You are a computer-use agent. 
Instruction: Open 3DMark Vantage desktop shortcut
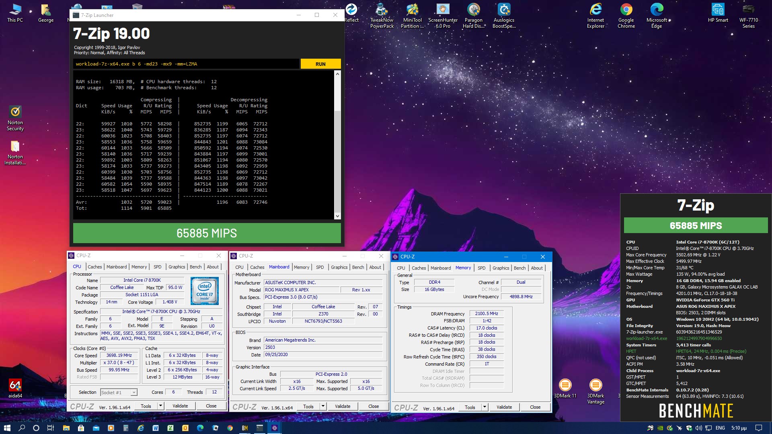pyautogui.click(x=595, y=391)
